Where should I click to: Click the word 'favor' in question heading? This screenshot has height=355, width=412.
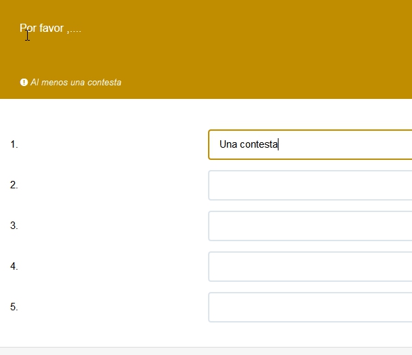[x=52, y=28]
